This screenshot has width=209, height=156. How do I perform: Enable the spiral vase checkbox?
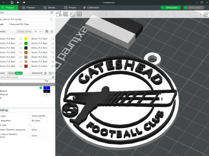tap(30, 125)
